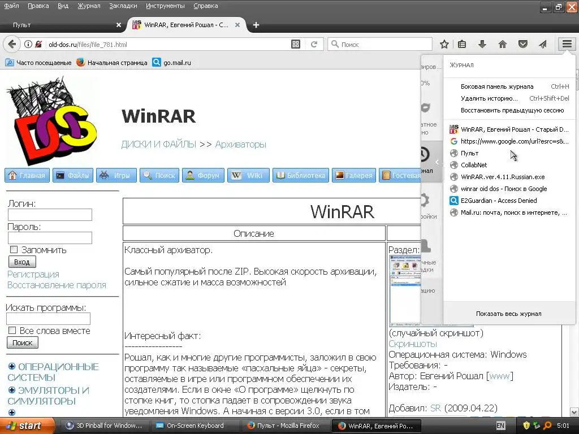579x434 pixels.
Task: Open the Файл menu
Action: coord(11,6)
